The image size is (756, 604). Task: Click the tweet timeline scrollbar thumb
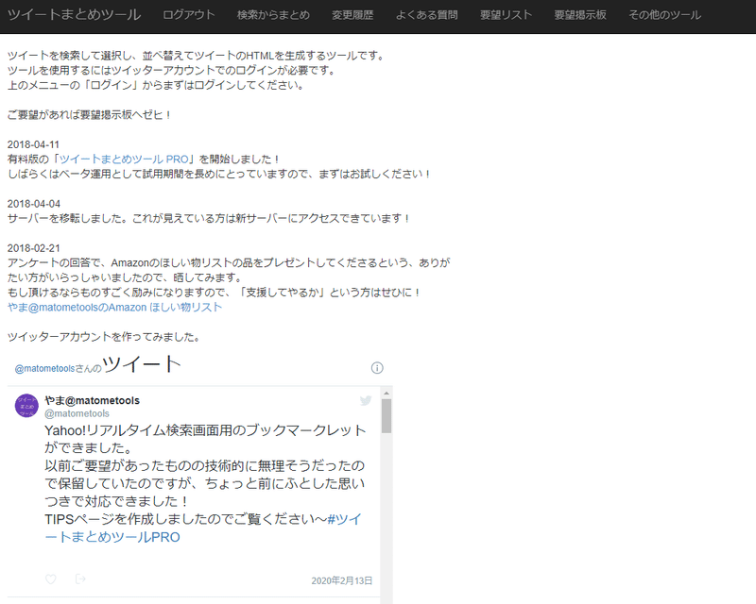pyautogui.click(x=387, y=416)
